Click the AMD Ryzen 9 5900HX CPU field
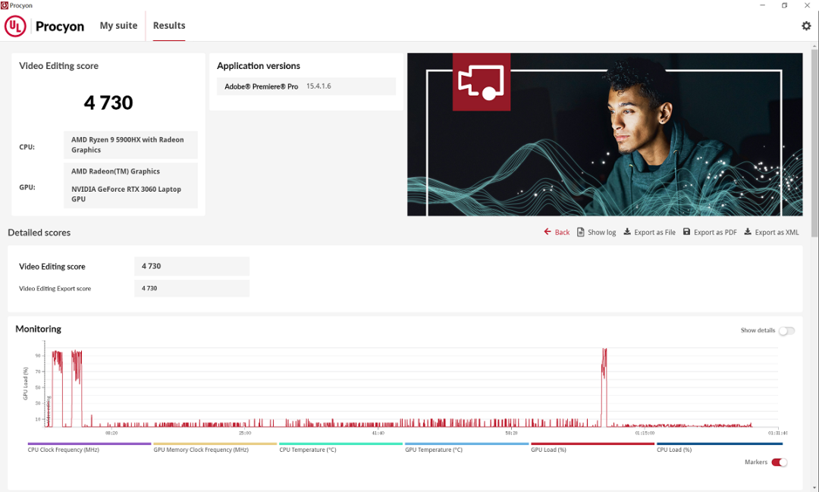Screen dimensions: 819x492 pyautogui.click(x=130, y=145)
